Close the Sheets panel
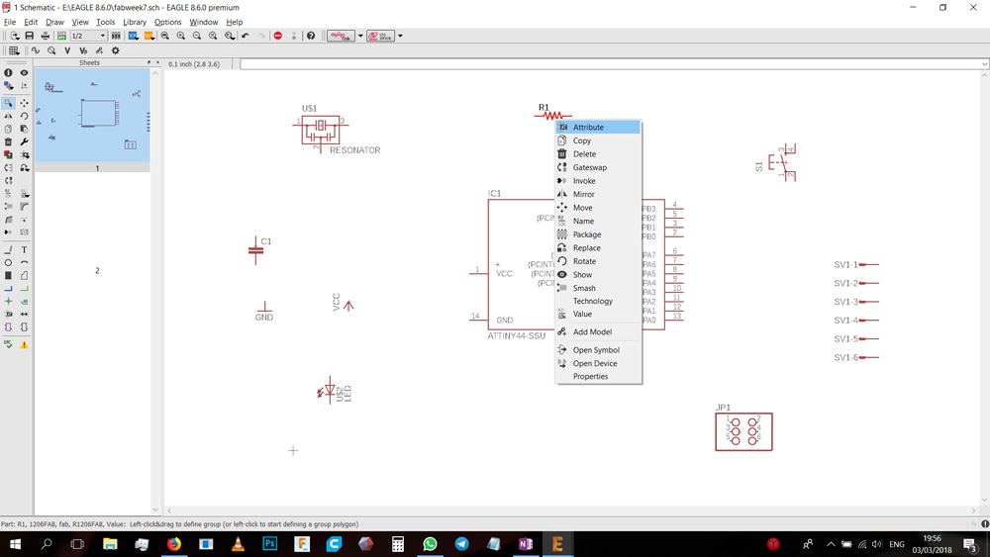The width and height of the screenshot is (990, 557). tap(157, 62)
